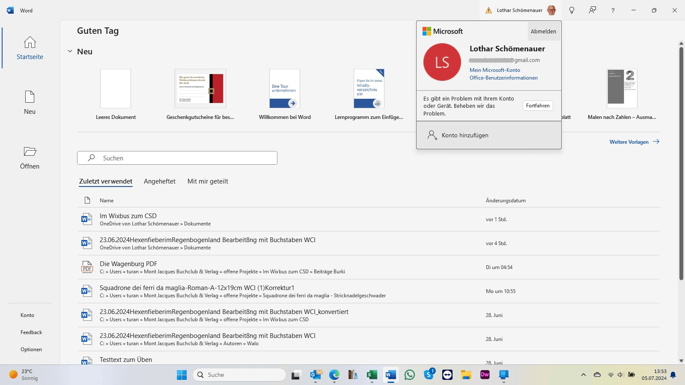Switch to the Angeheftet tab
The height and width of the screenshot is (385, 685).
pos(160,181)
